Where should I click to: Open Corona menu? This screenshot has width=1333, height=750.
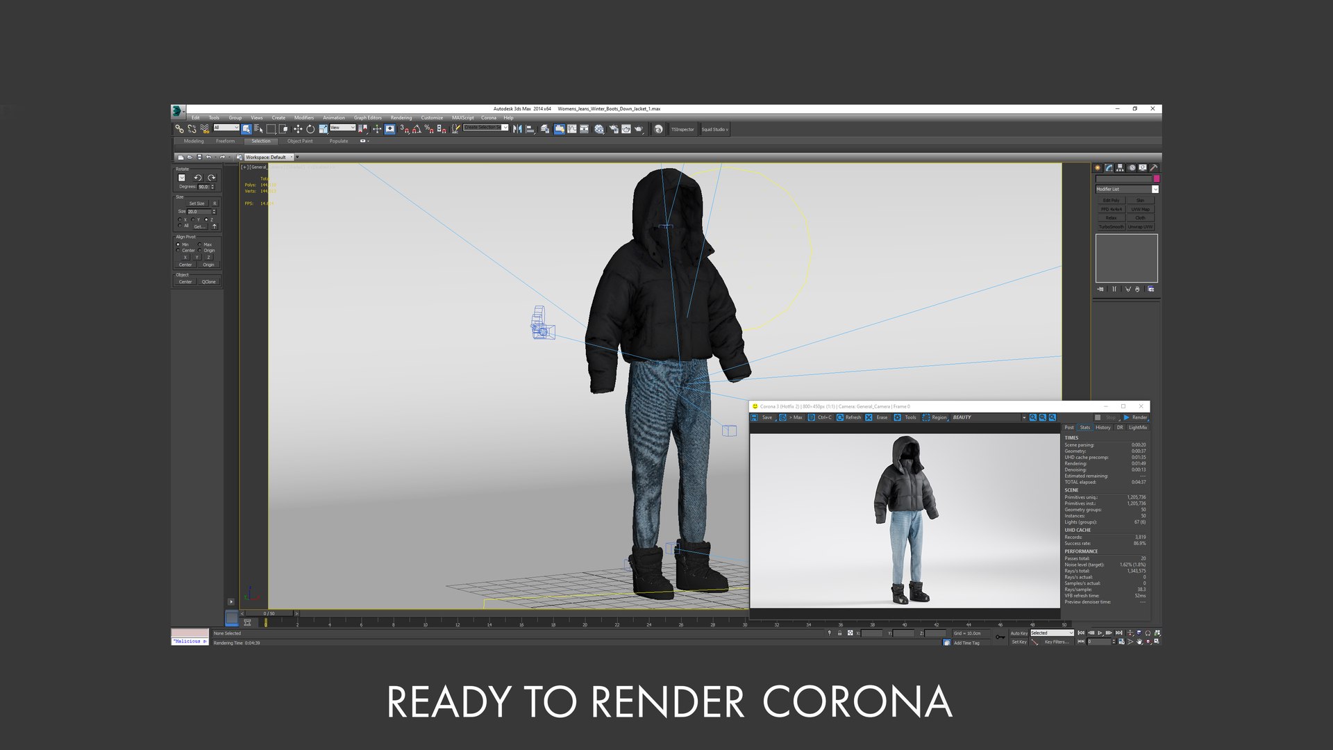click(489, 117)
